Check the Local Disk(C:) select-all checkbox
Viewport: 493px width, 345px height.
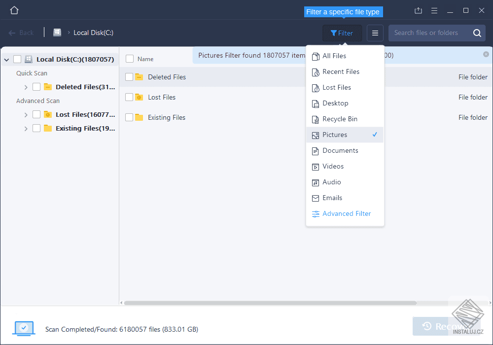click(17, 59)
